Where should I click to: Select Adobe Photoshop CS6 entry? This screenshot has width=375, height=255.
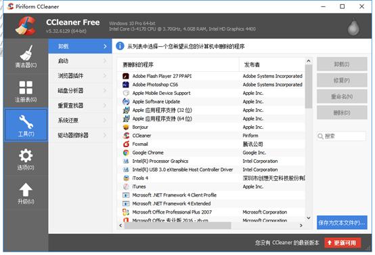[x=155, y=85]
